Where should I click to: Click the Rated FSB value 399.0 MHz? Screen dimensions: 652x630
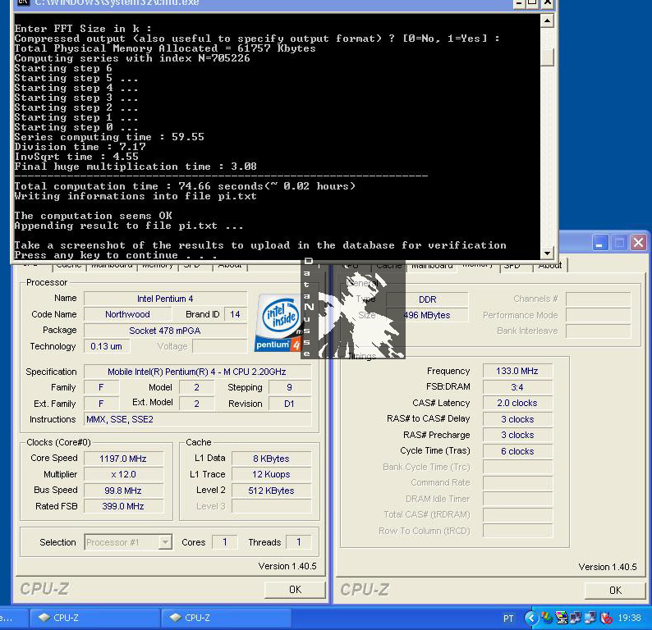click(123, 506)
